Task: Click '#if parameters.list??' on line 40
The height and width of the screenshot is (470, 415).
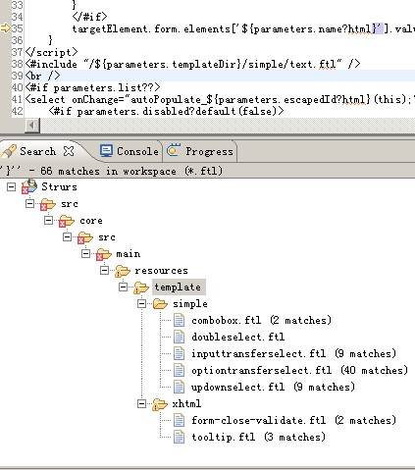Action: coord(93,87)
